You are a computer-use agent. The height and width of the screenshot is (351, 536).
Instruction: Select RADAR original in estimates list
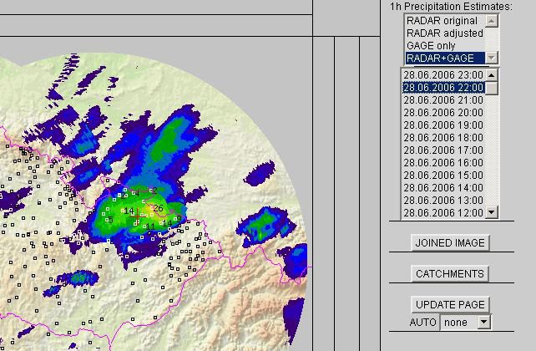click(443, 21)
